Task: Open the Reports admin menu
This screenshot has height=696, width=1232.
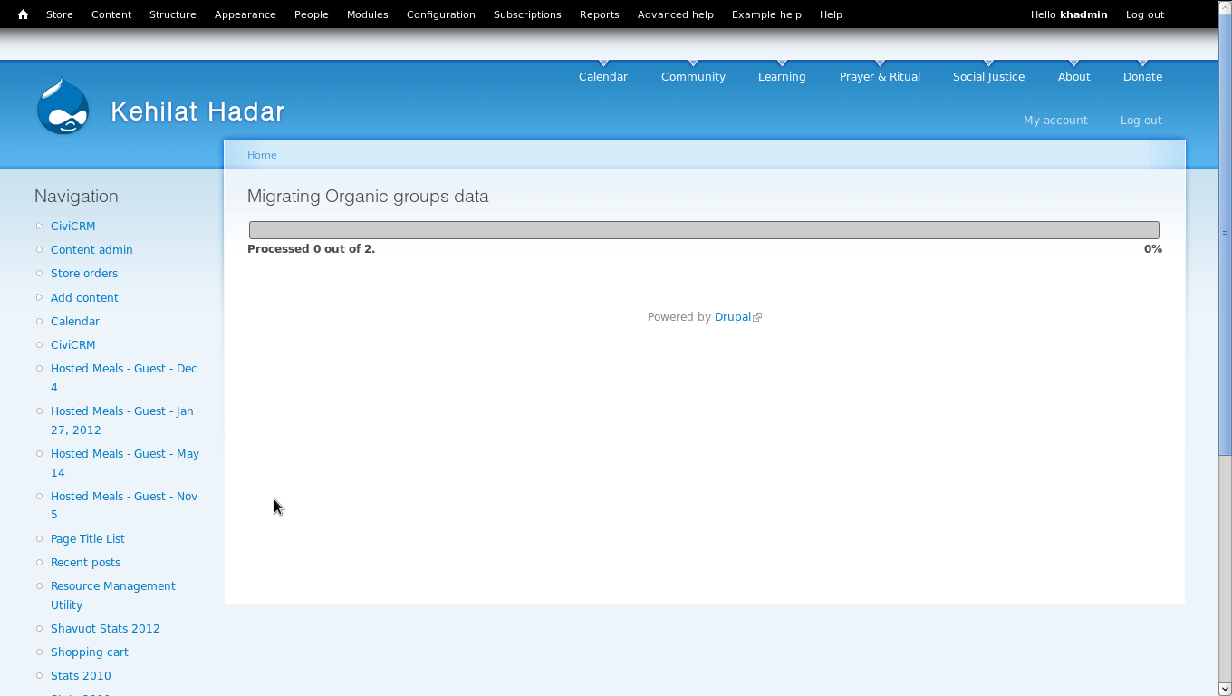Action: pos(599,14)
